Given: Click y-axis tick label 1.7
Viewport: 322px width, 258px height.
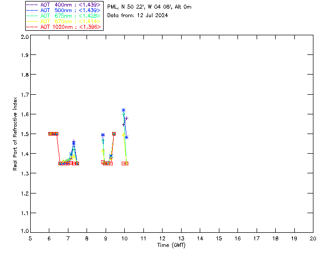Looking at the screenshot, I should click(25, 95).
